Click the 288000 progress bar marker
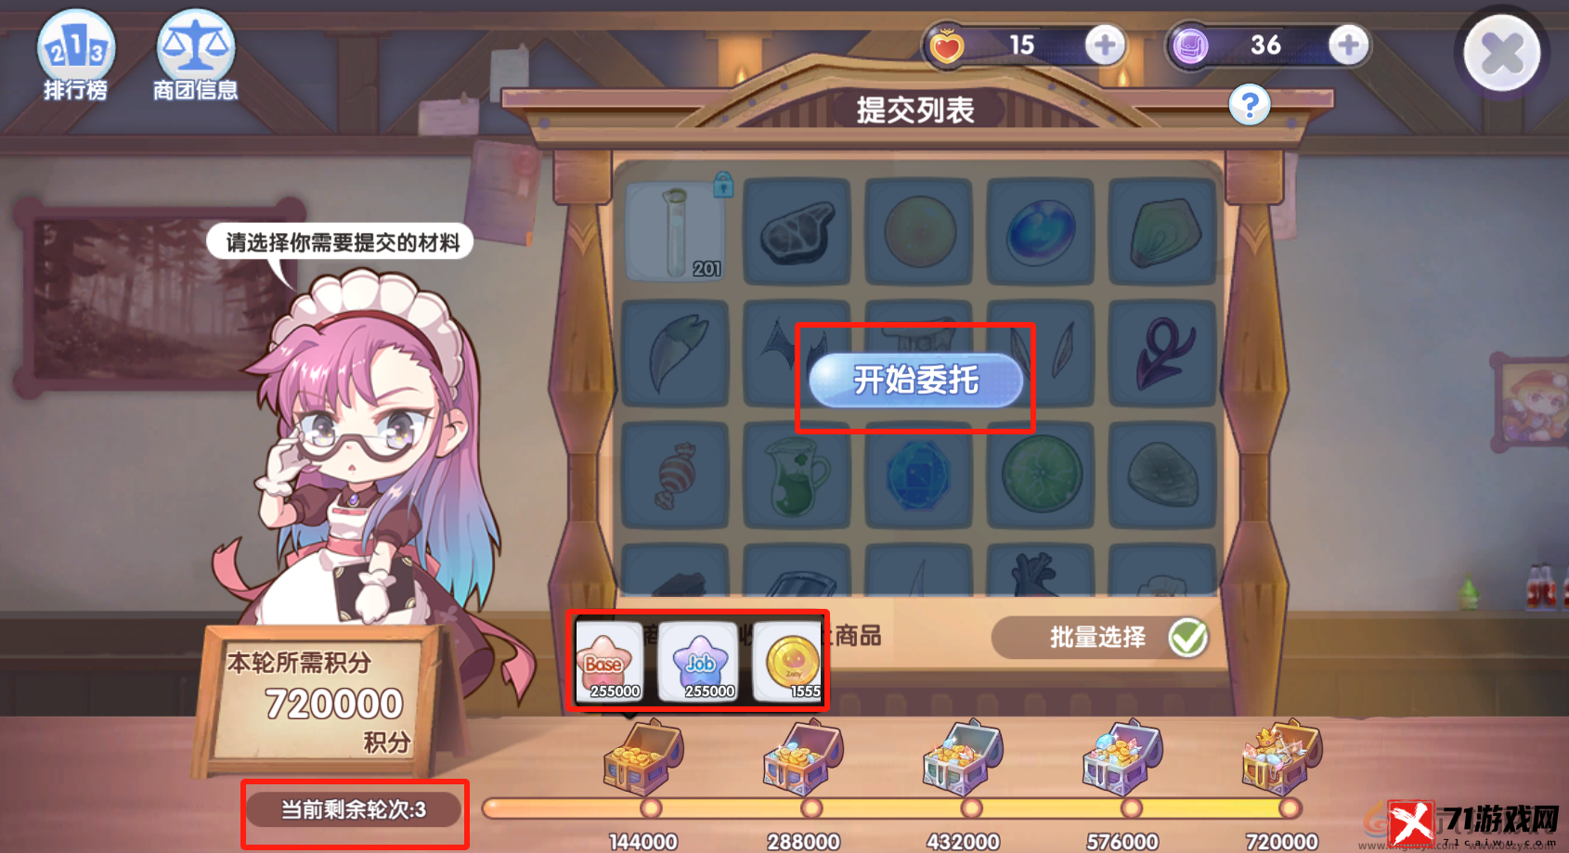 [x=811, y=808]
